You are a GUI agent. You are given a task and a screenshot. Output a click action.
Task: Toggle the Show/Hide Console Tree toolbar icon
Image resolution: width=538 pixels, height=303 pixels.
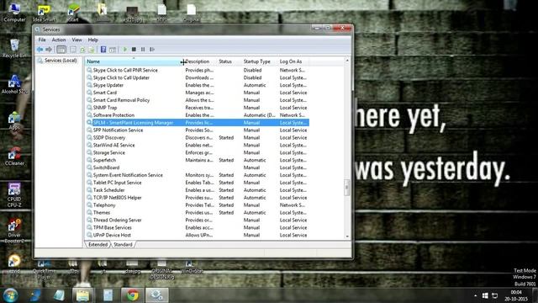point(61,50)
